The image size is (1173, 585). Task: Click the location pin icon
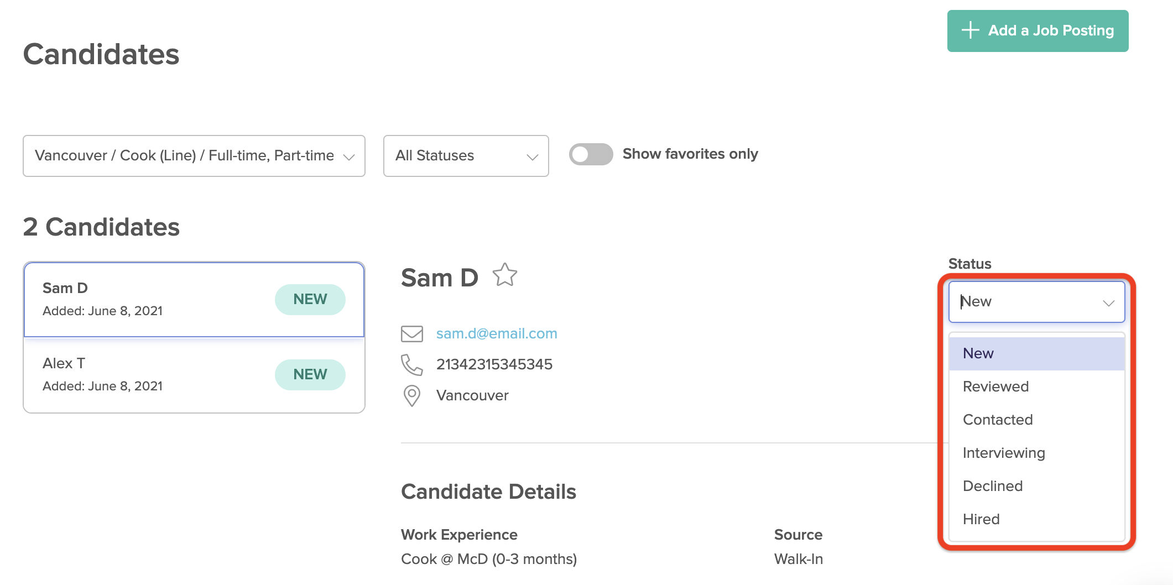pos(412,396)
